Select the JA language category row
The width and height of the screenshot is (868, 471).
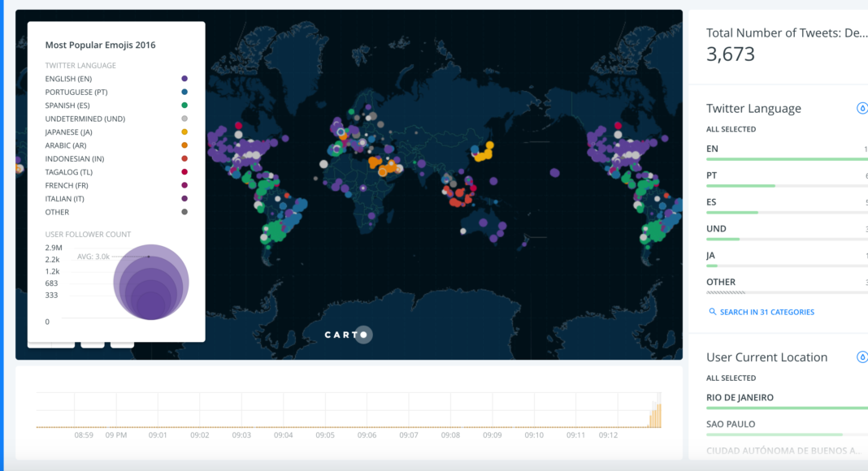[712, 255]
